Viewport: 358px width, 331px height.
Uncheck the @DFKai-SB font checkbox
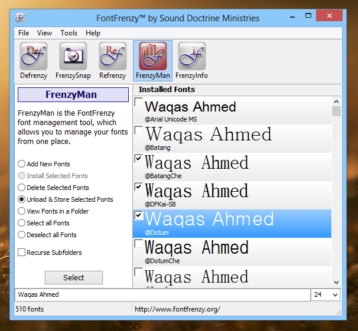[x=139, y=187]
